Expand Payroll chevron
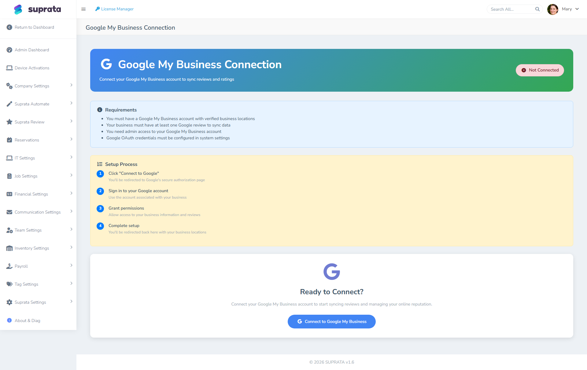The height and width of the screenshot is (370, 587). click(x=71, y=265)
